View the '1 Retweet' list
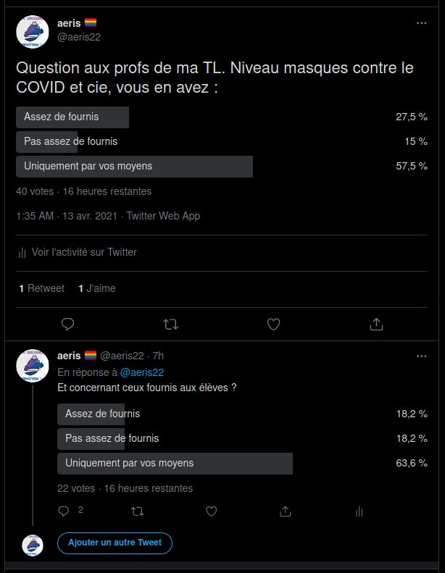Viewport: 445px width, 573px height. (42, 288)
